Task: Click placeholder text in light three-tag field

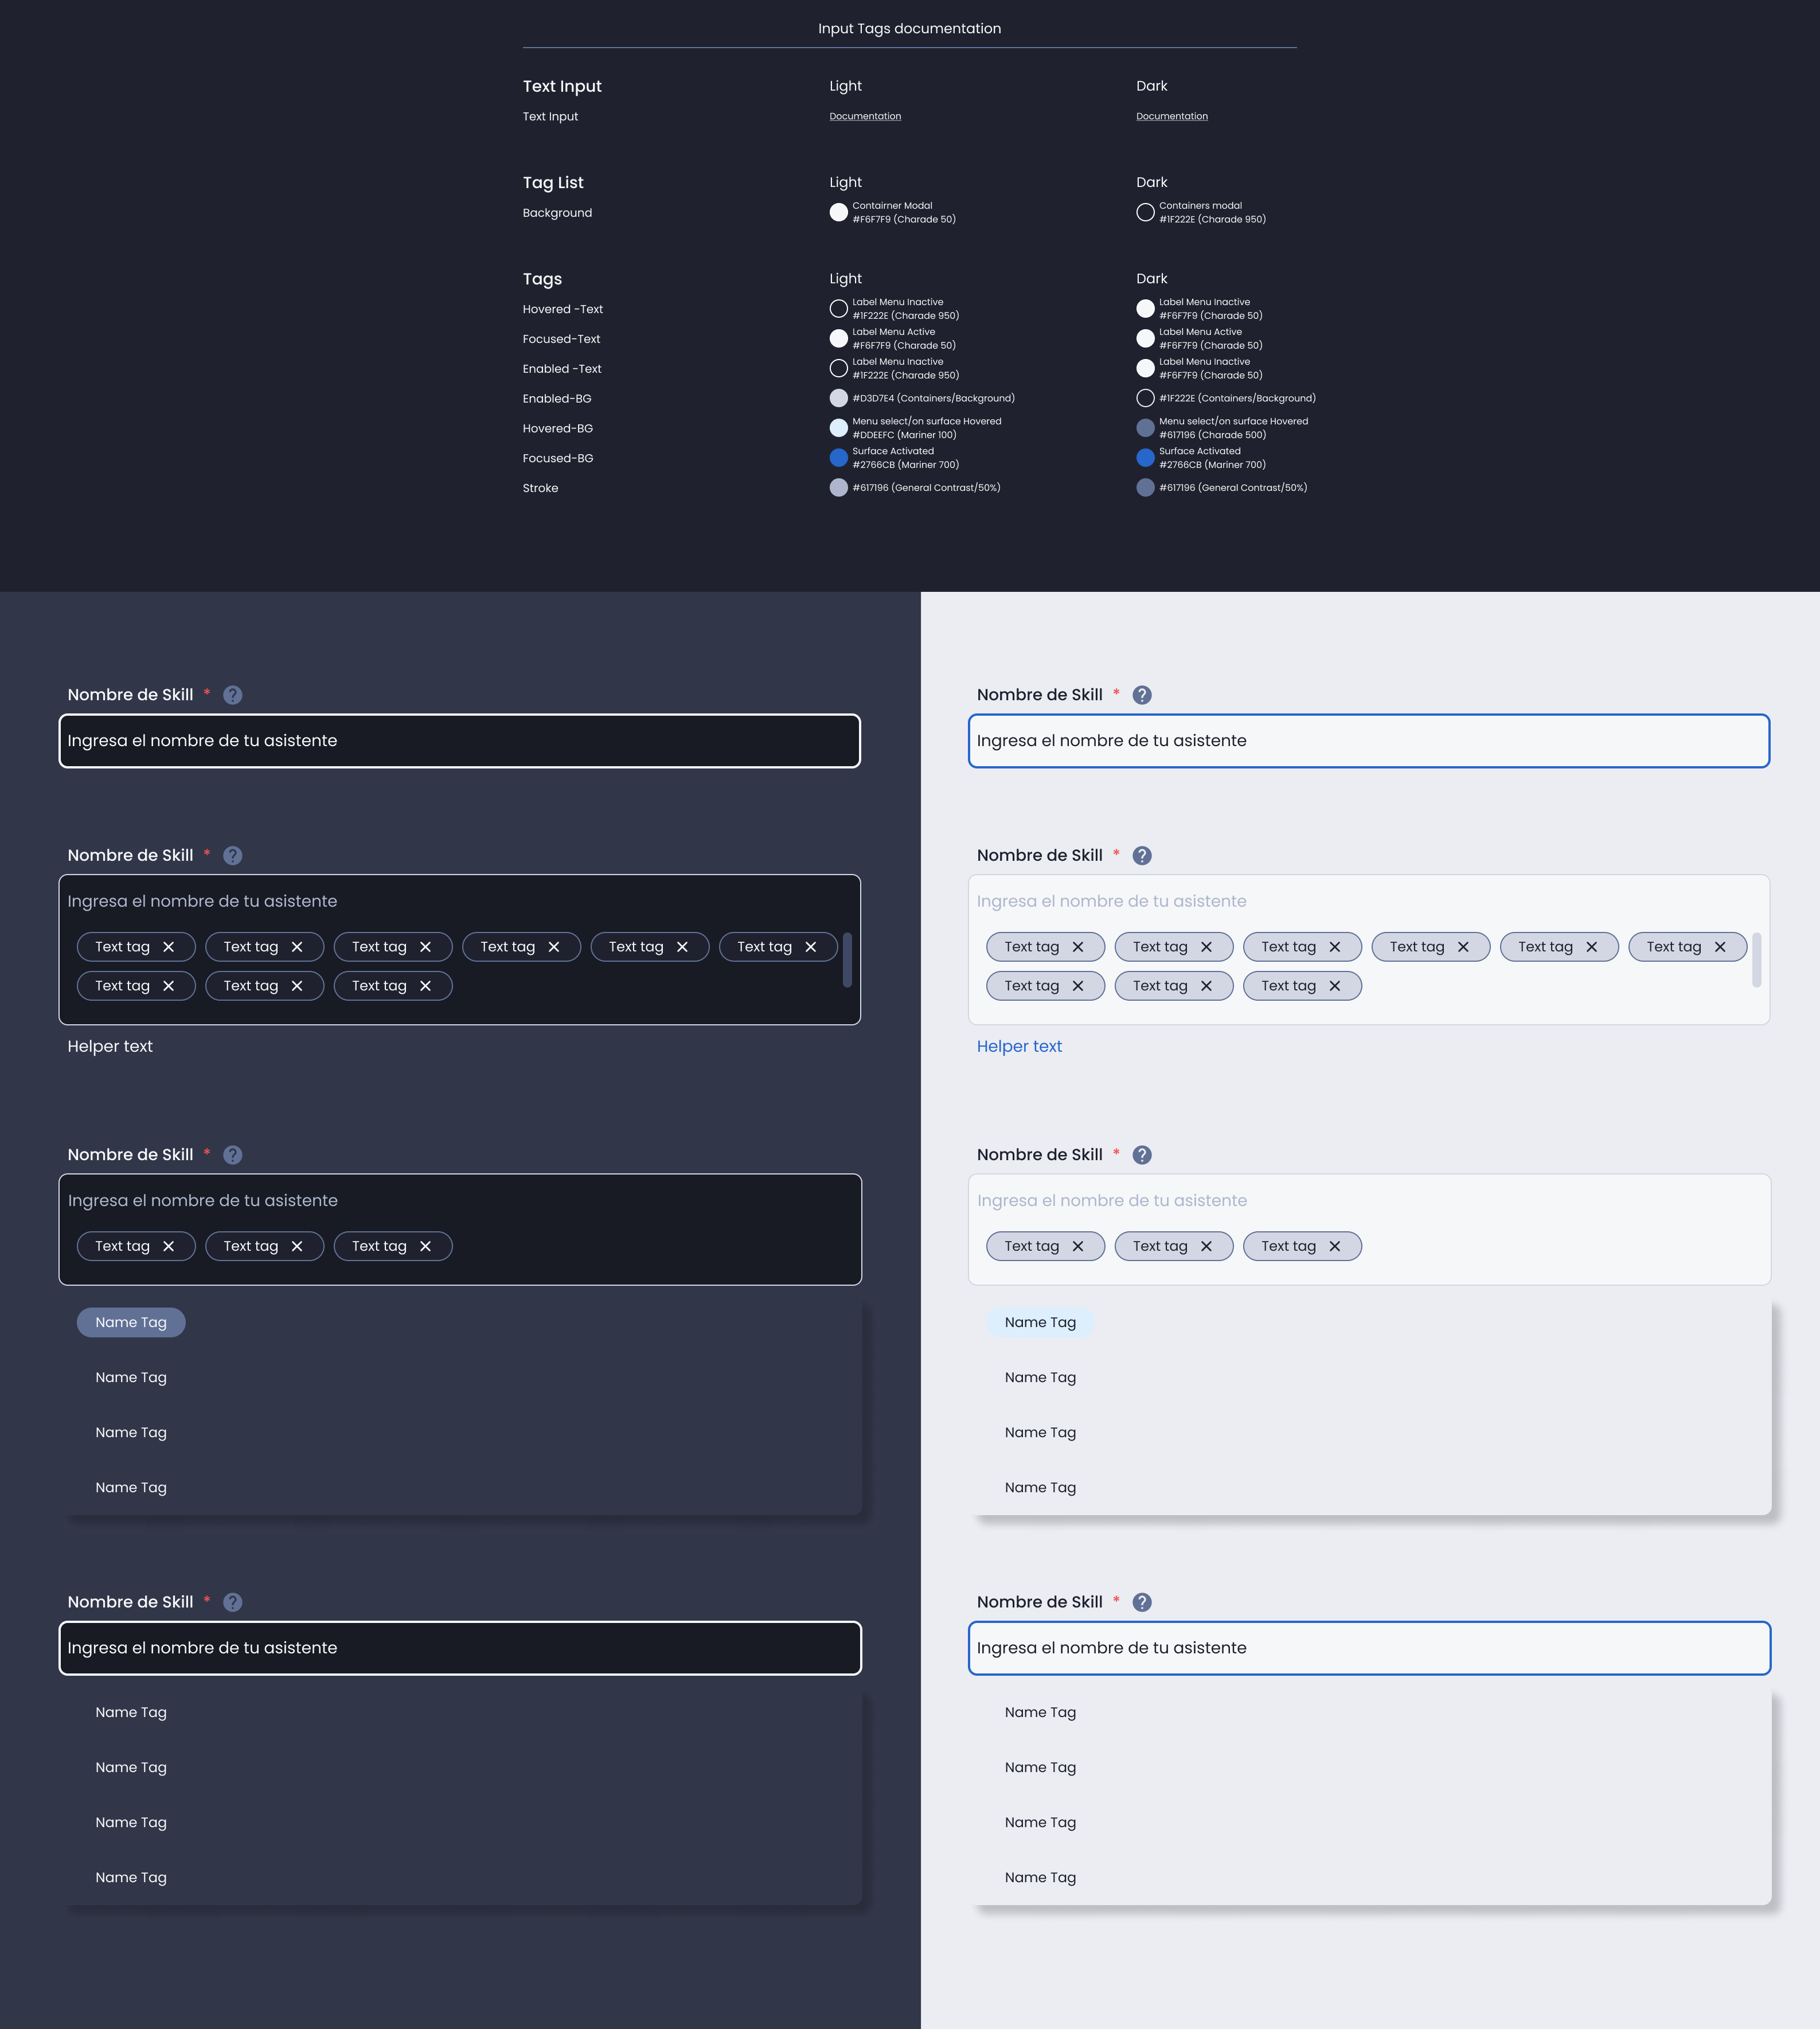Action: pyautogui.click(x=1112, y=1200)
